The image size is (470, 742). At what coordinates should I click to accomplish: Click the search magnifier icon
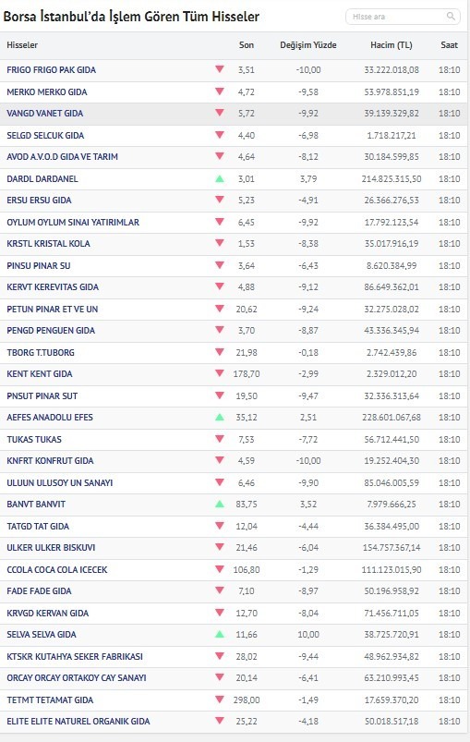(451, 17)
